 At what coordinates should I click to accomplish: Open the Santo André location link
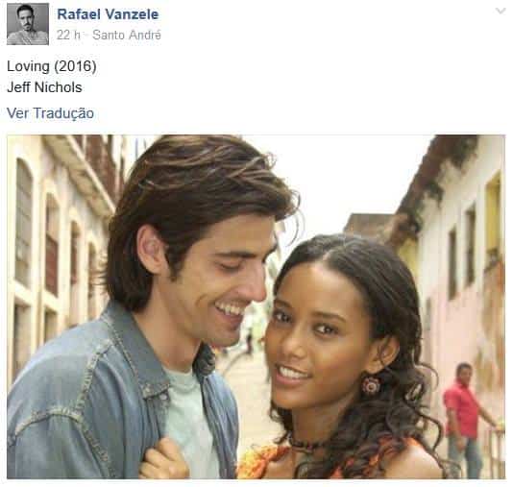[x=127, y=35]
